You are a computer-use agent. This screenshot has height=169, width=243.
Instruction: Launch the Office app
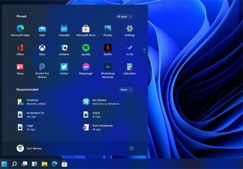click(x=20, y=50)
